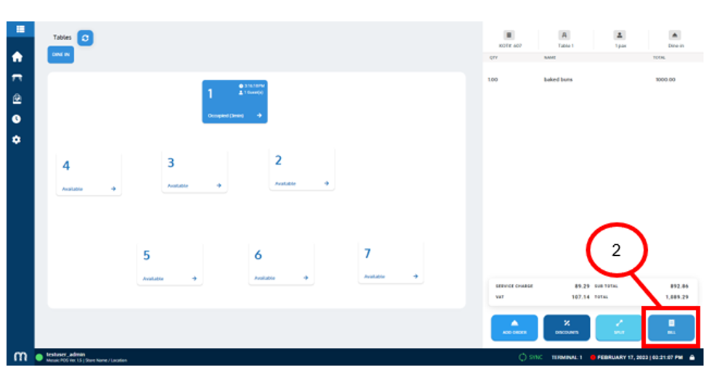
Task: Click the 1 pax guest icon
Action: [x=620, y=38]
